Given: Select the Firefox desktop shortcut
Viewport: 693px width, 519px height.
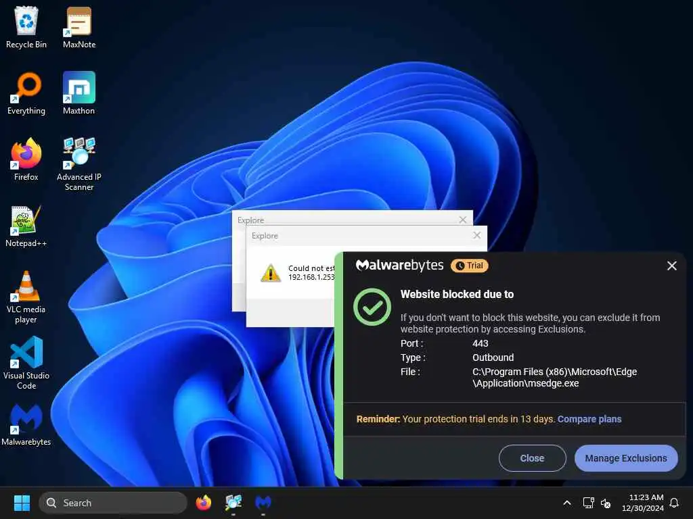Looking at the screenshot, I should tap(26, 159).
